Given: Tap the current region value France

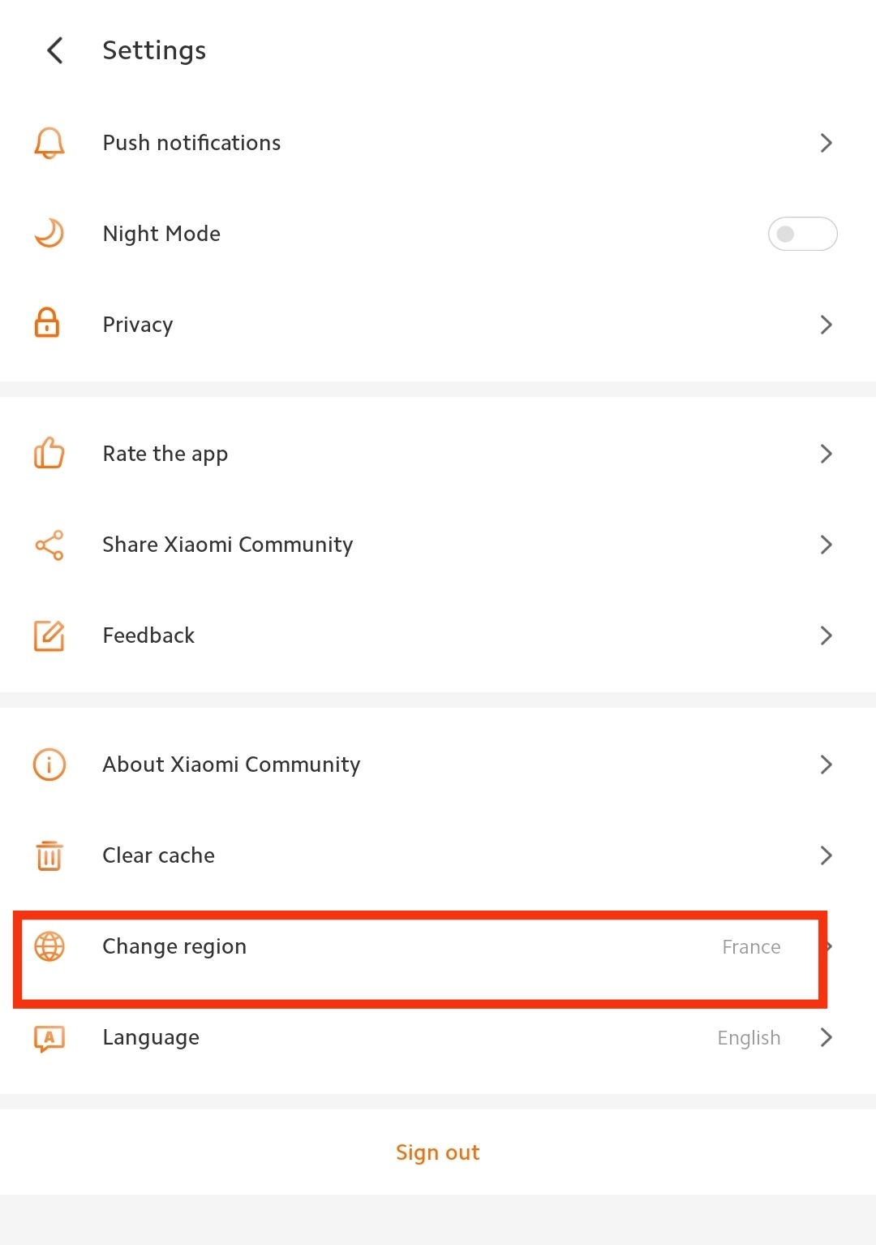Looking at the screenshot, I should pos(751,947).
